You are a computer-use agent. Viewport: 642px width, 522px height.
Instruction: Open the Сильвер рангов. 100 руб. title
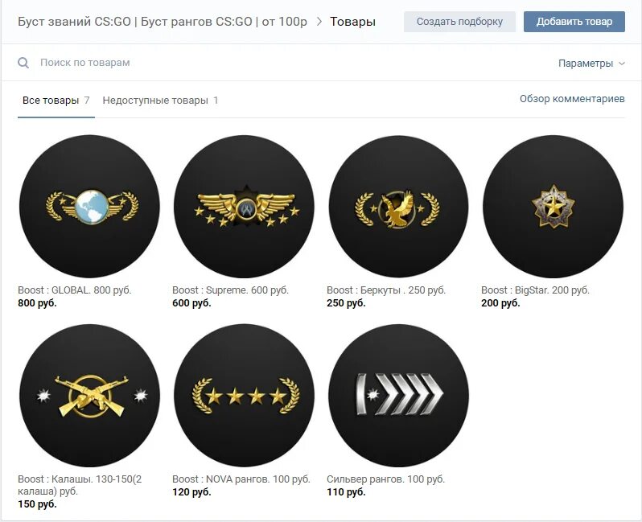(385, 479)
